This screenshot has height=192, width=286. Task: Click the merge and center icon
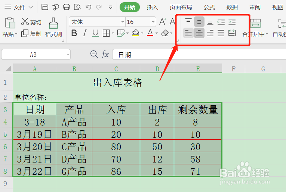pyautogui.click(x=255, y=23)
